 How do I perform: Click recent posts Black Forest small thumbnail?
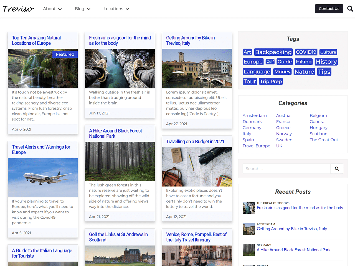(249, 250)
